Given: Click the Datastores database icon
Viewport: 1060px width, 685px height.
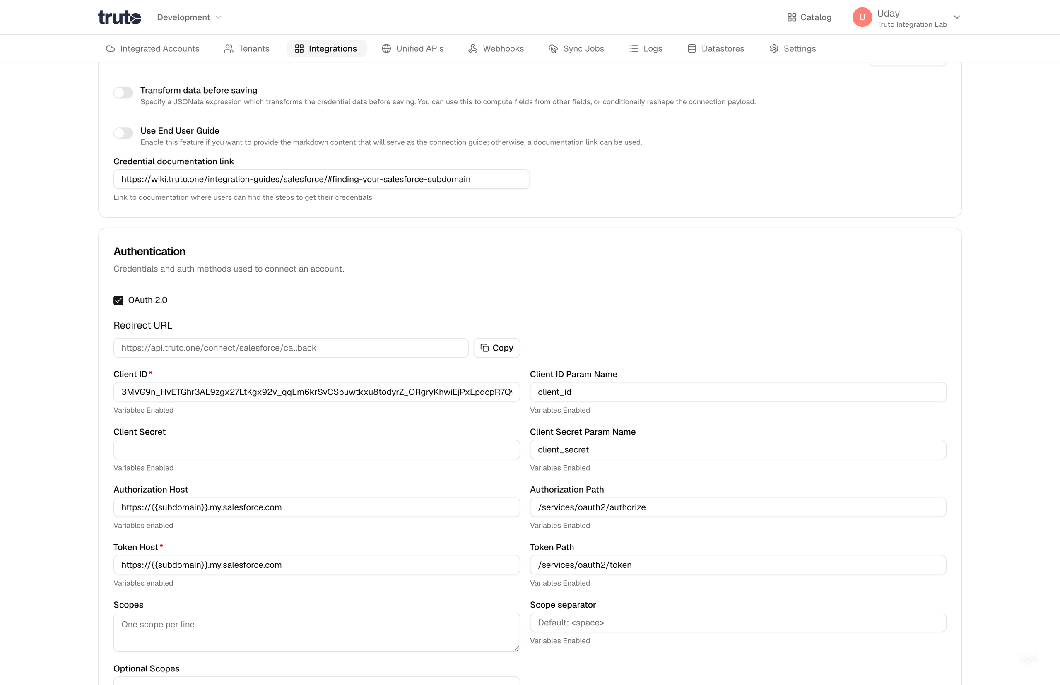Looking at the screenshot, I should [691, 48].
